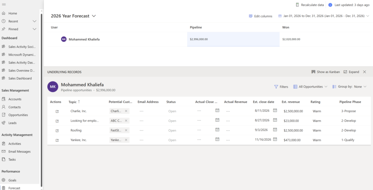Open est. close date calendar for 11/16/2026
The width and height of the screenshot is (373, 190).
275,139
